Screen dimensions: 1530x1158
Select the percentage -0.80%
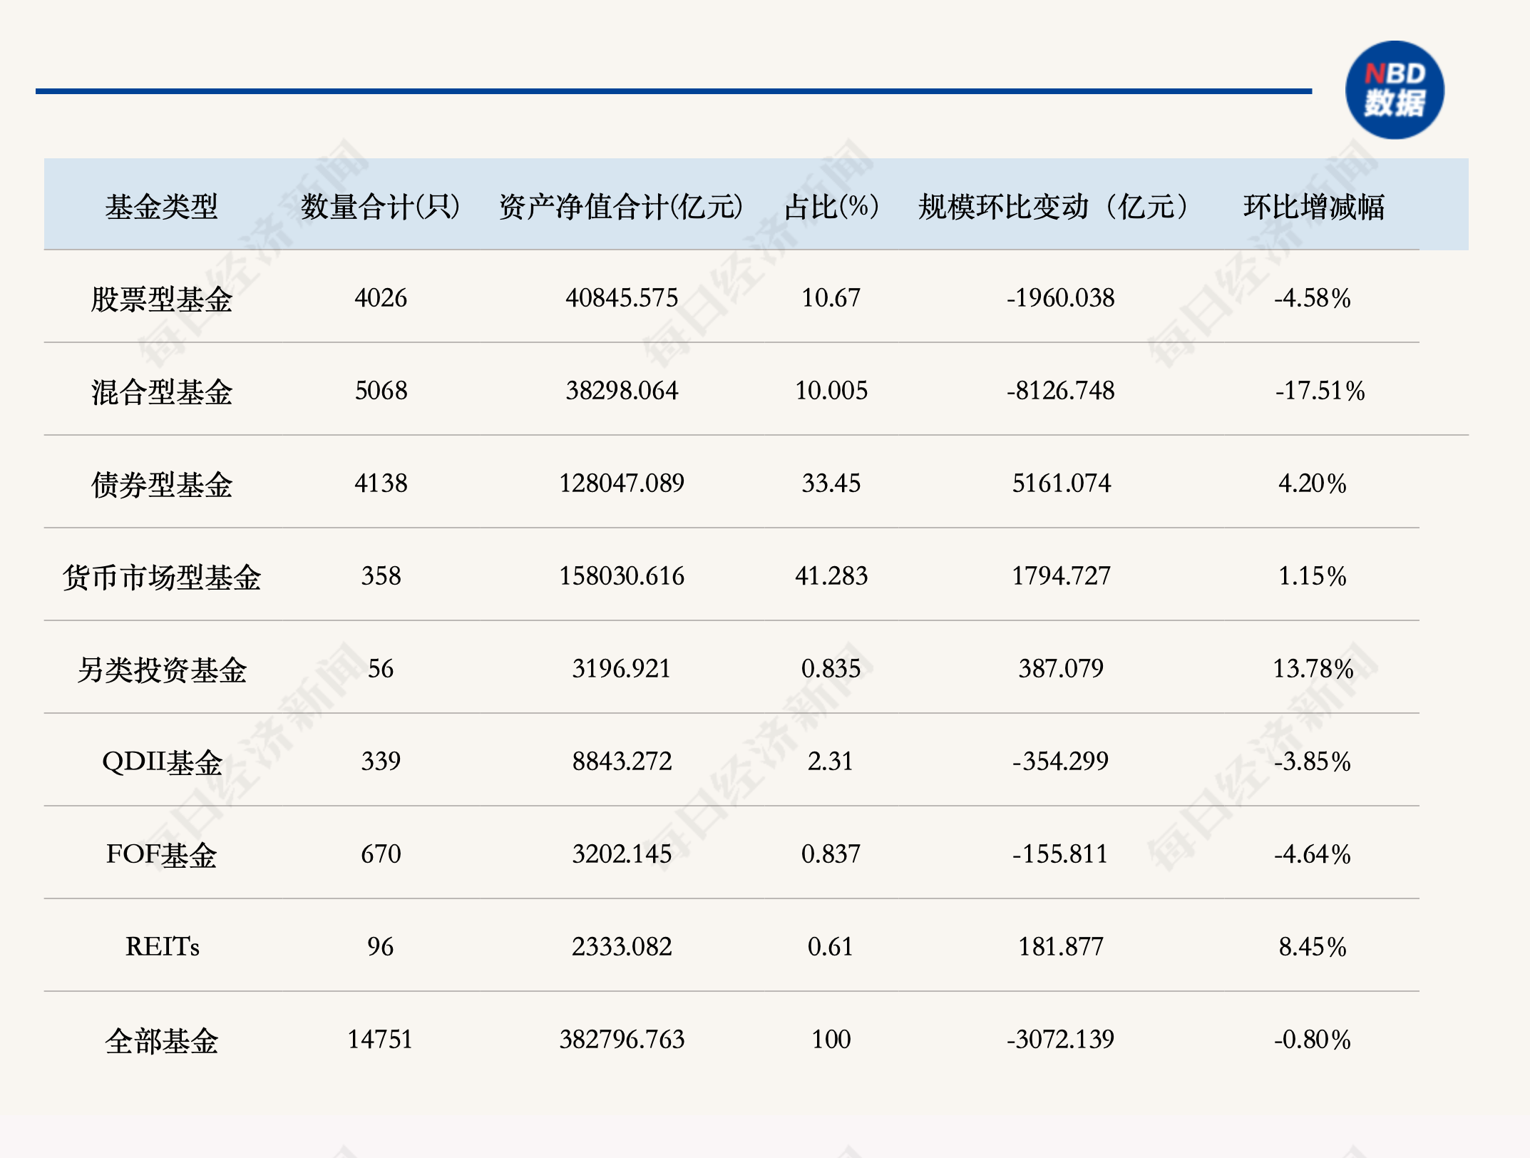1313,1039
